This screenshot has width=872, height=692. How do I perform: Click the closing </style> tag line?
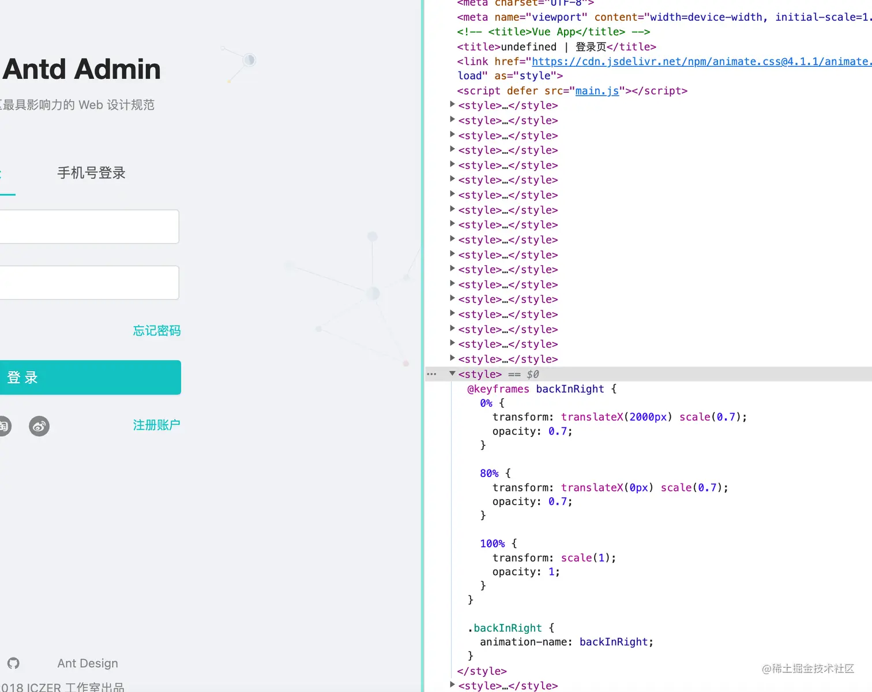click(482, 671)
